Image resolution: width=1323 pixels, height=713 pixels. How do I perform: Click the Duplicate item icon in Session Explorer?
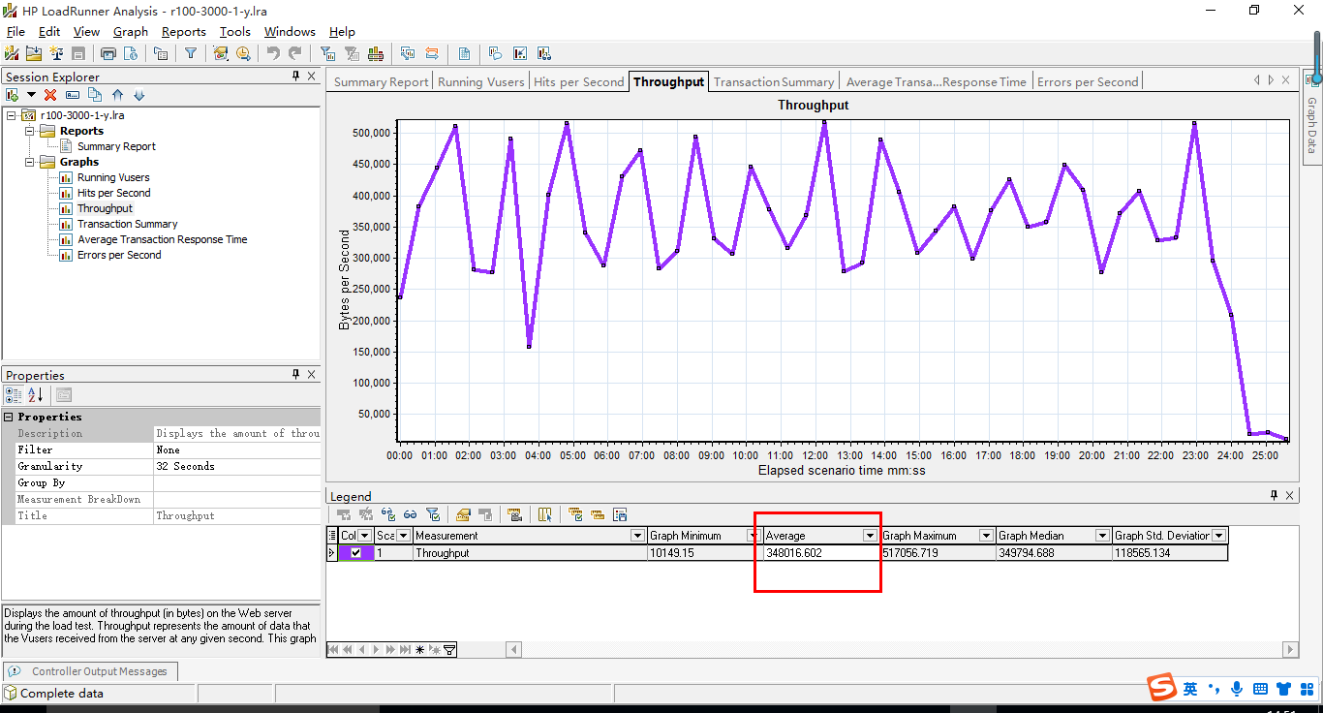point(95,95)
